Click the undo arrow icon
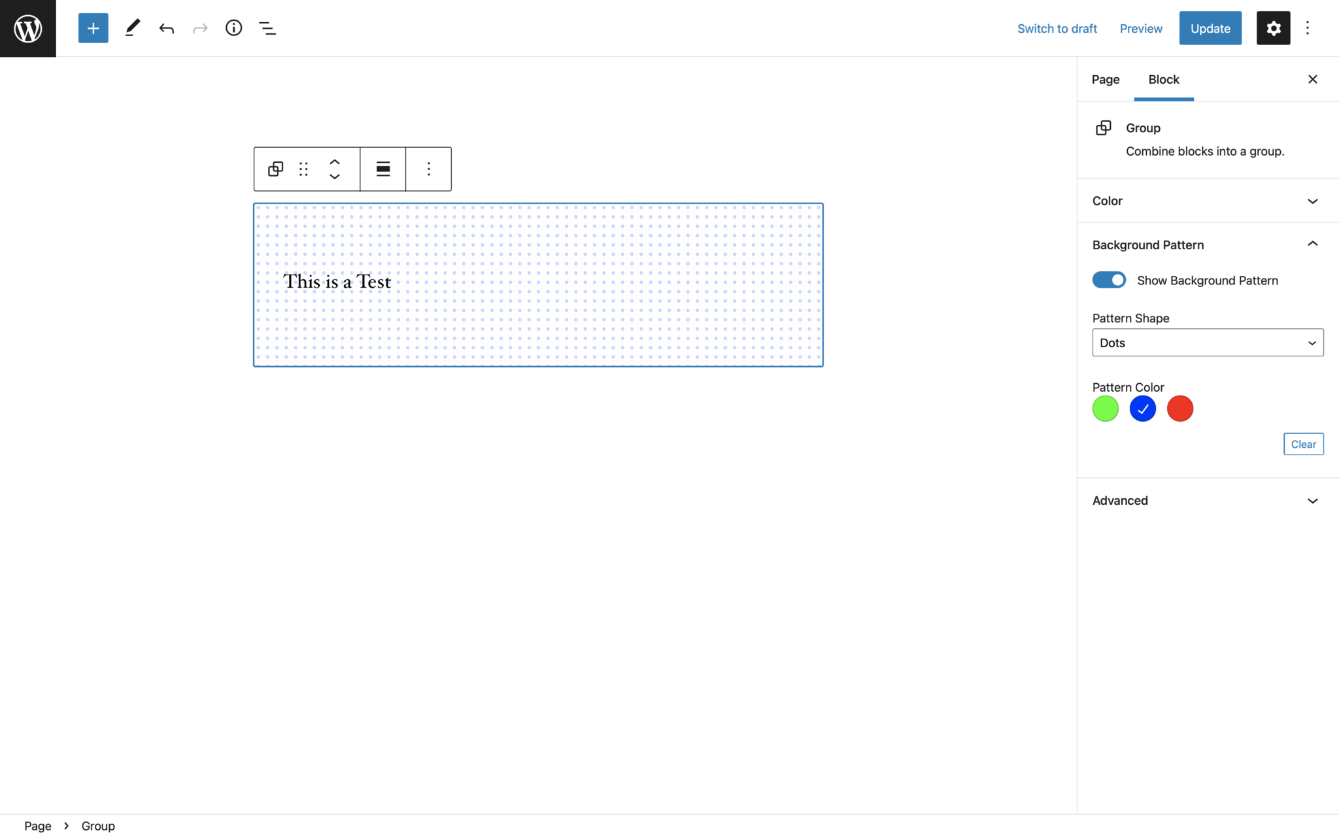The height and width of the screenshot is (837, 1339). [167, 28]
